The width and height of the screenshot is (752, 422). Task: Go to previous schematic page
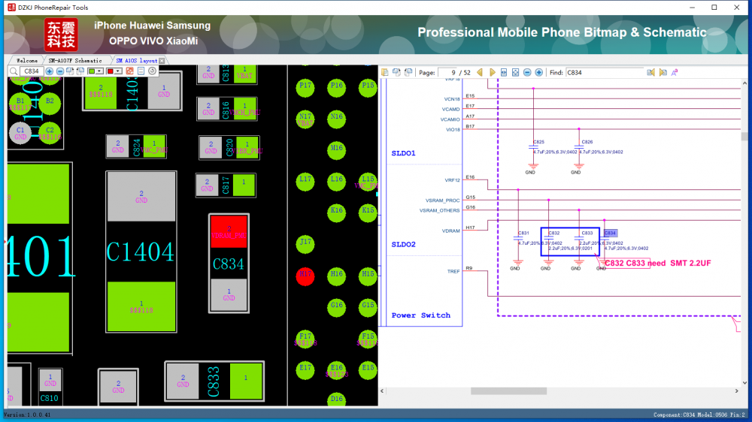pyautogui.click(x=480, y=72)
